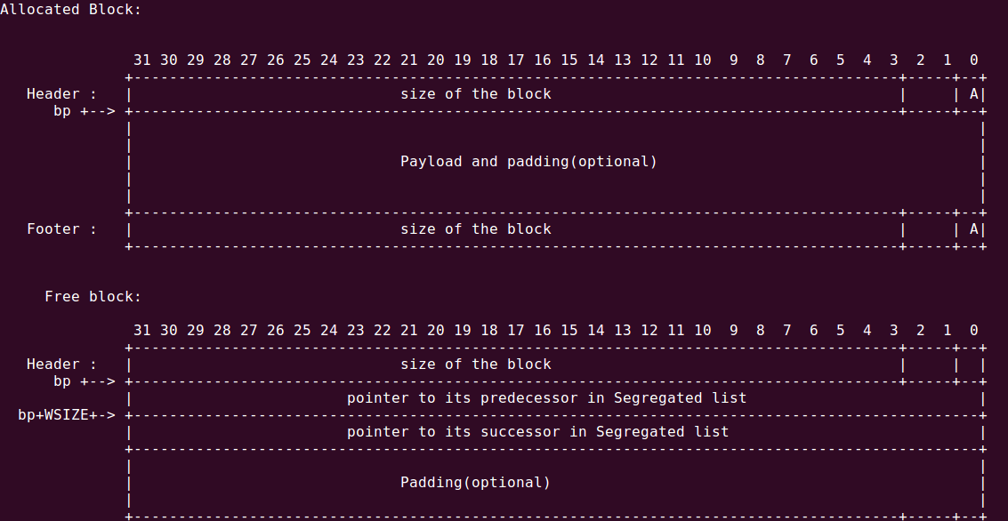Click 'Payload and padding(optional)' text
Screen dimensions: 1008x521
(529, 161)
